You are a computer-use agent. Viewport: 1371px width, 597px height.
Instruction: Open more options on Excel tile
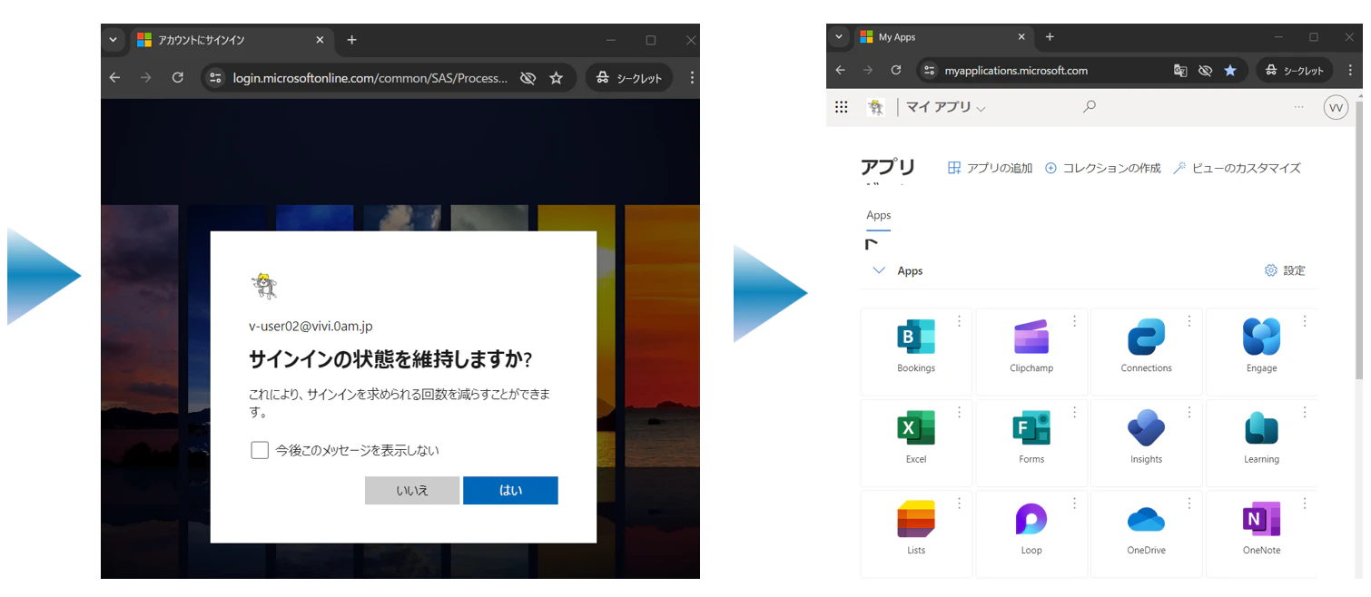[960, 412]
